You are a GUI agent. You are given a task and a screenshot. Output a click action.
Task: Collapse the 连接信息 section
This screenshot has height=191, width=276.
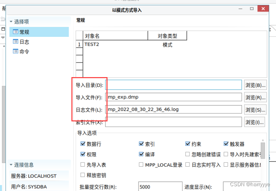click(11, 165)
